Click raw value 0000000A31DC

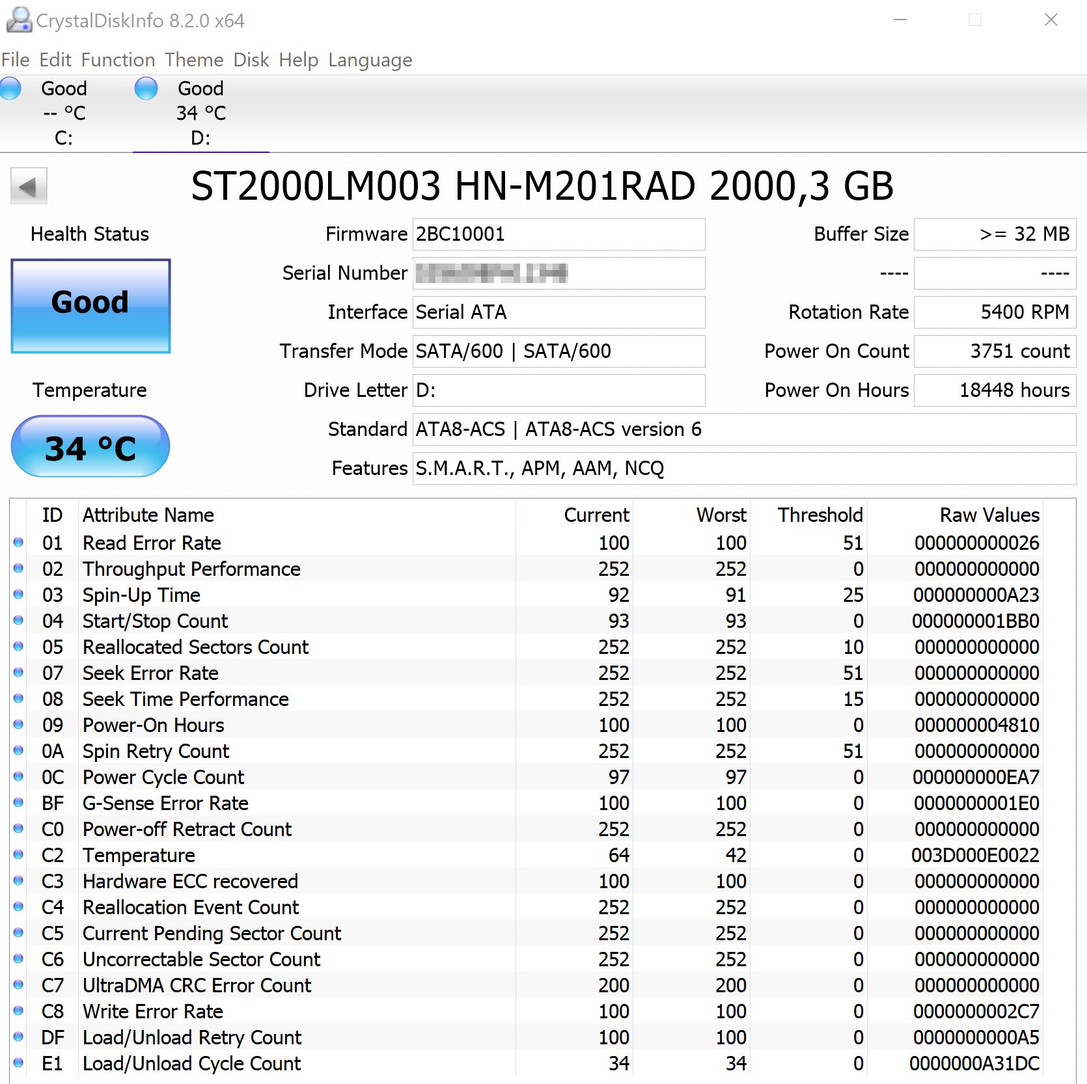(x=974, y=1063)
